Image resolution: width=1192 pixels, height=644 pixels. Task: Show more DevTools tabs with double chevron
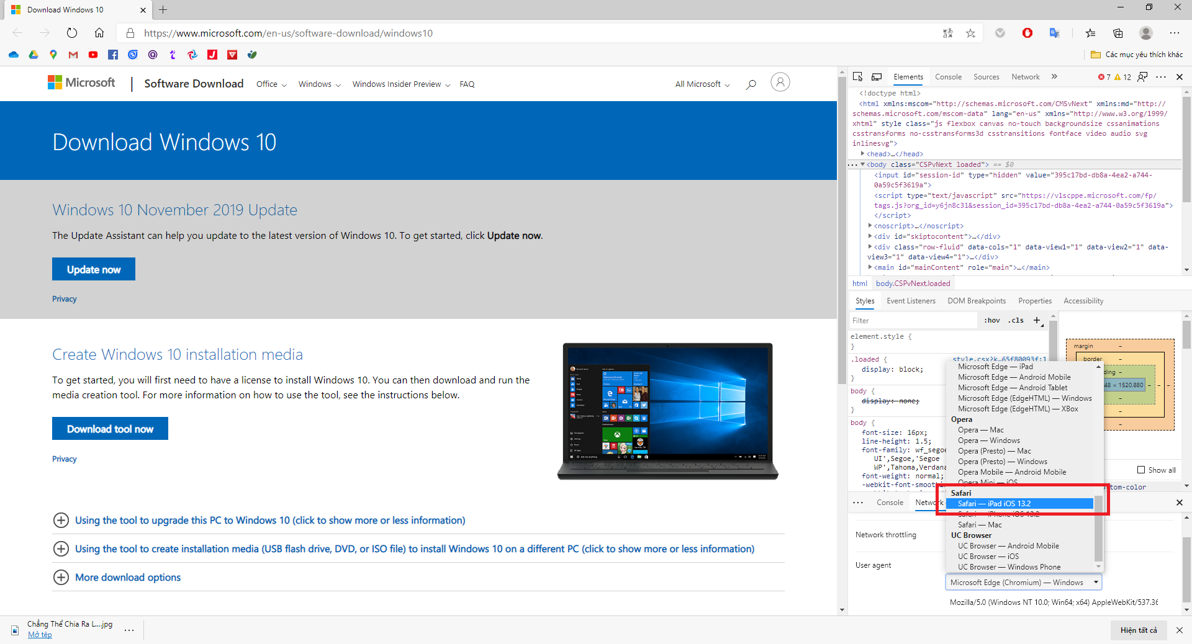[1054, 77]
